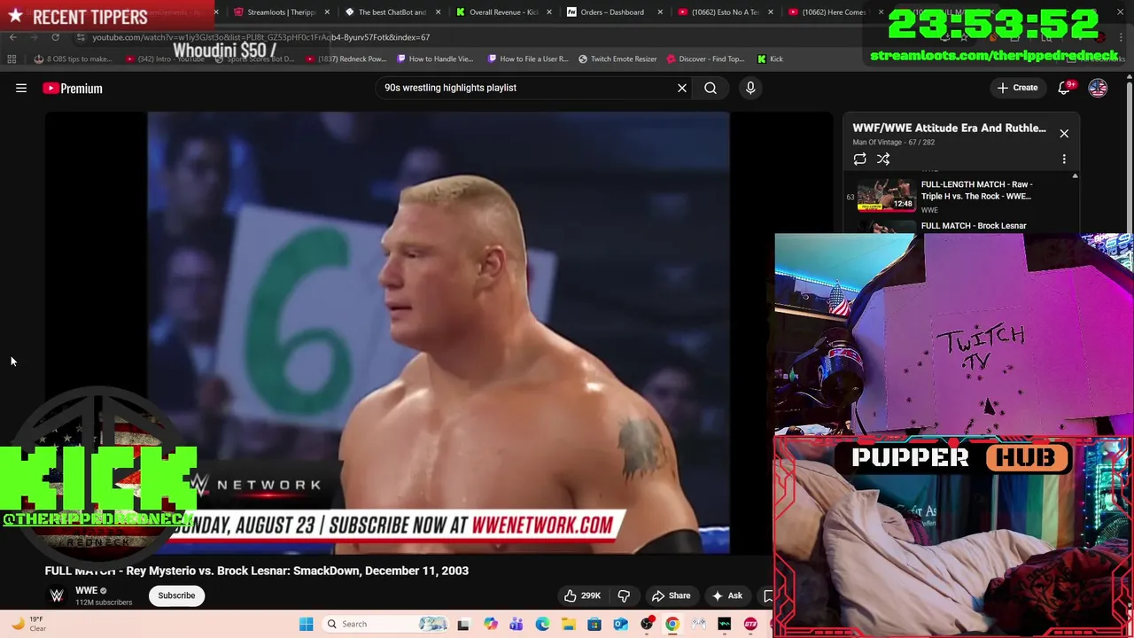Open the WWE channel name link
The height and width of the screenshot is (638, 1134).
[86, 590]
